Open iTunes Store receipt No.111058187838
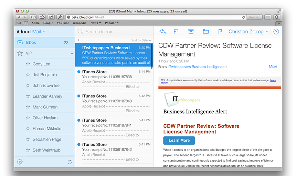The image size is (296, 176). (x=114, y=79)
